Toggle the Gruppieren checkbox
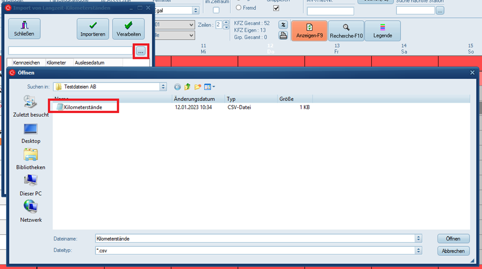This screenshot has width=482, height=269. 276,8
